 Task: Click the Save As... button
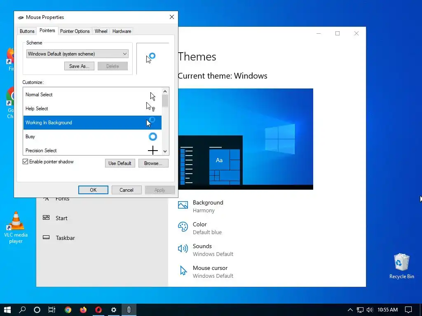click(x=79, y=66)
